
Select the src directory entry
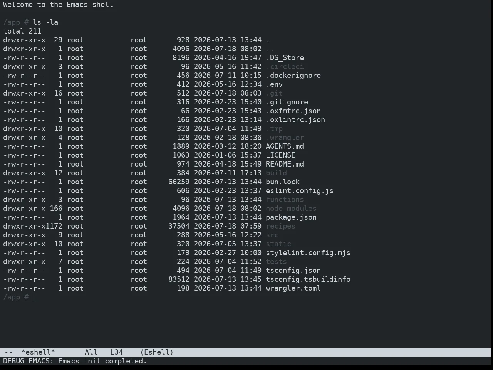272,235
